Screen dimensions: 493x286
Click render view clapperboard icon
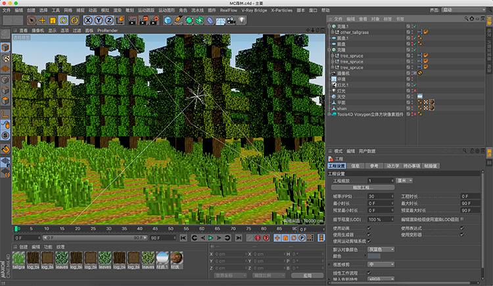(133, 20)
